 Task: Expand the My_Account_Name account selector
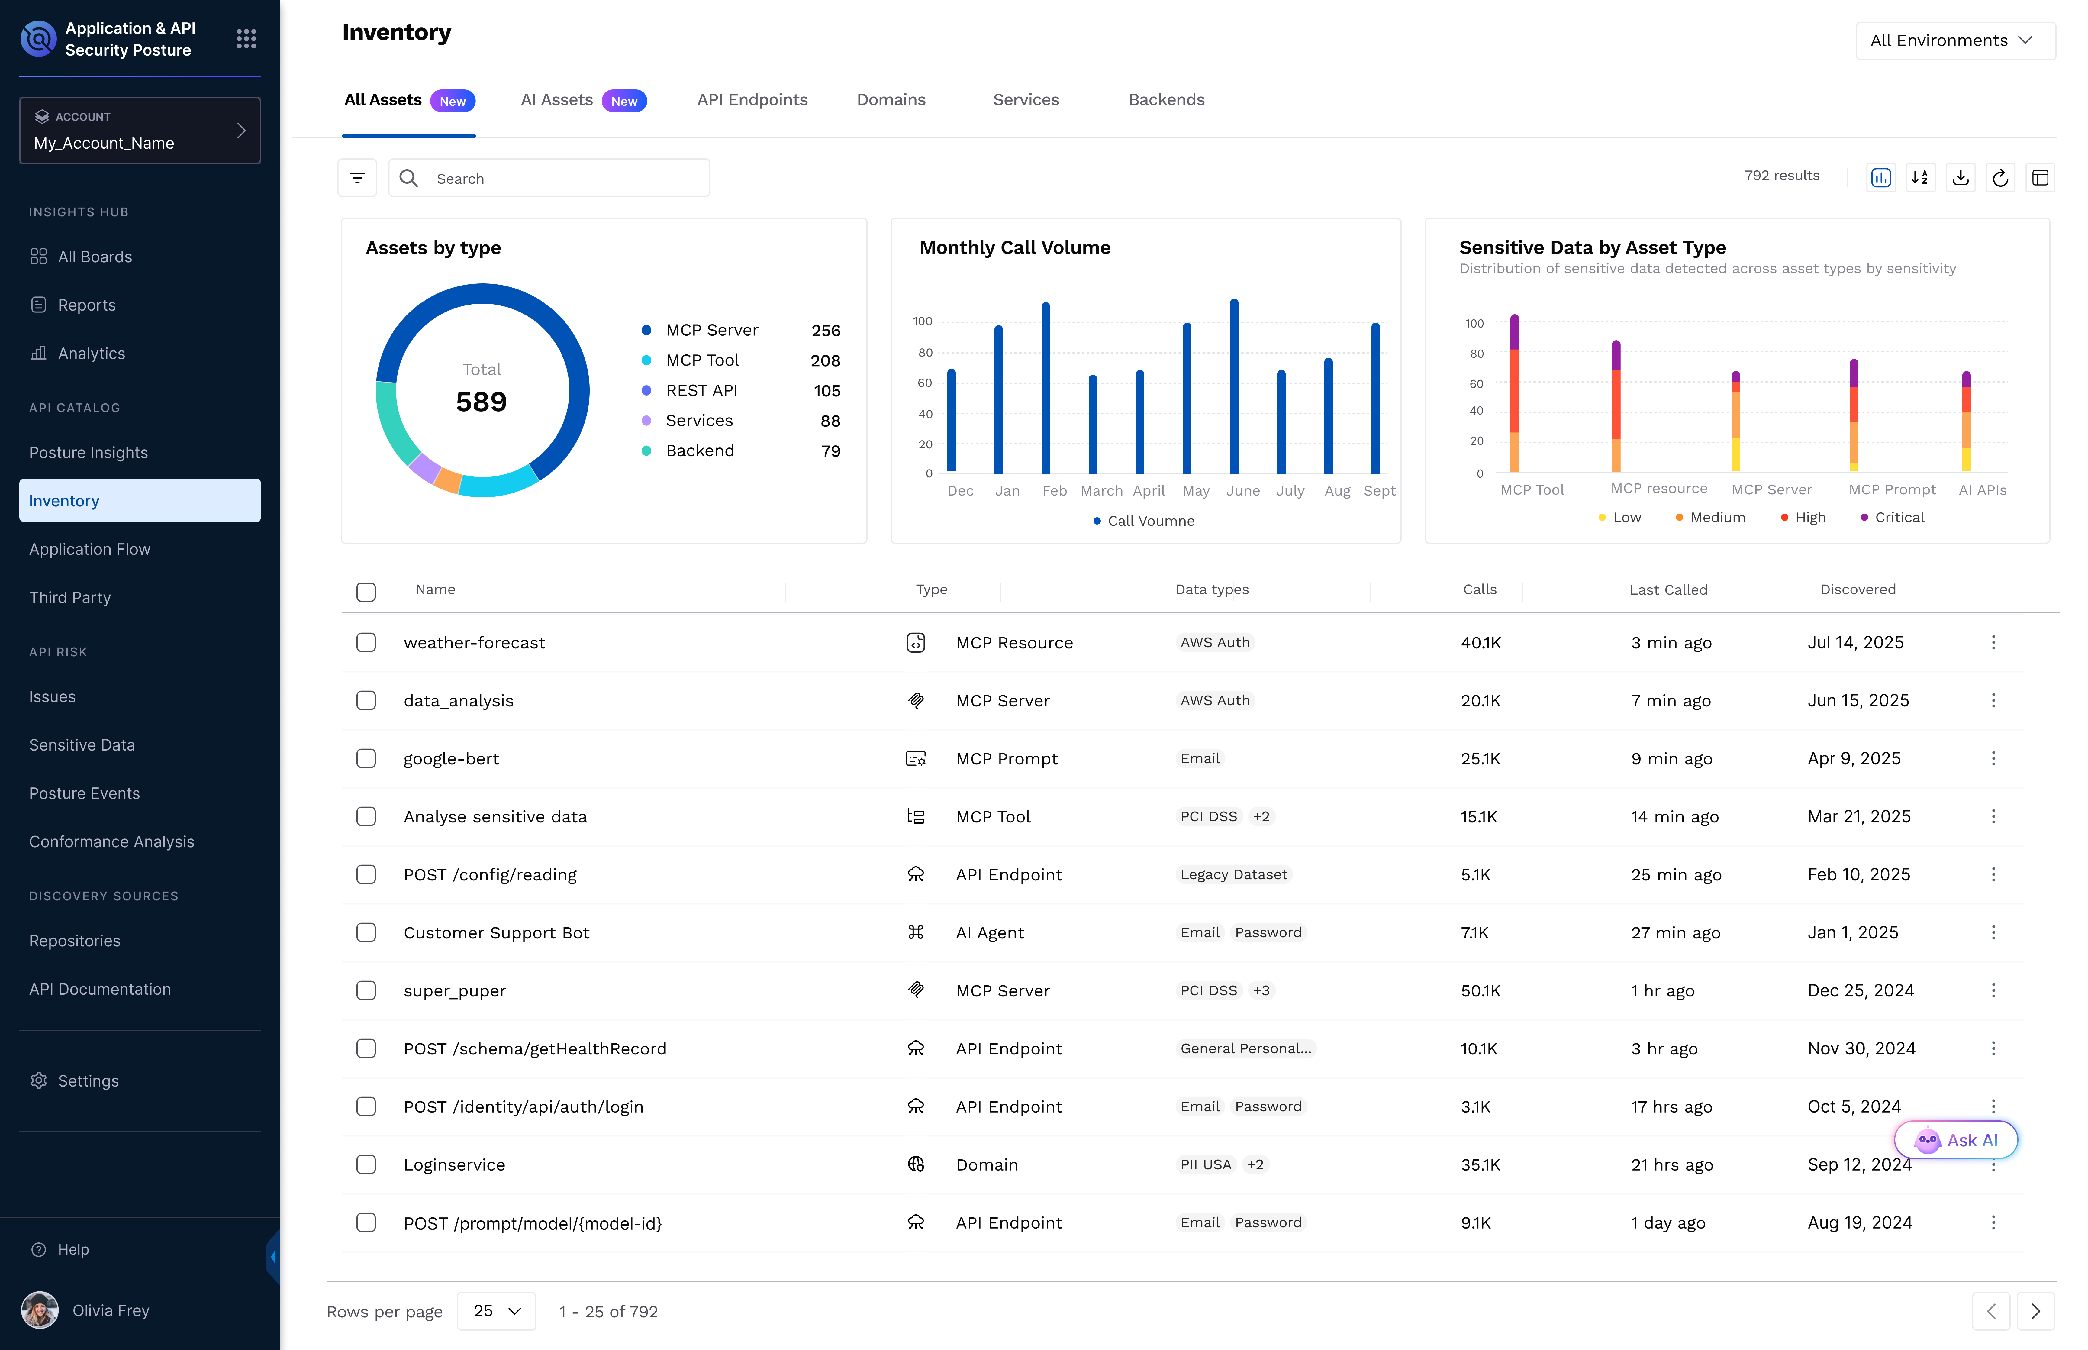pyautogui.click(x=140, y=131)
